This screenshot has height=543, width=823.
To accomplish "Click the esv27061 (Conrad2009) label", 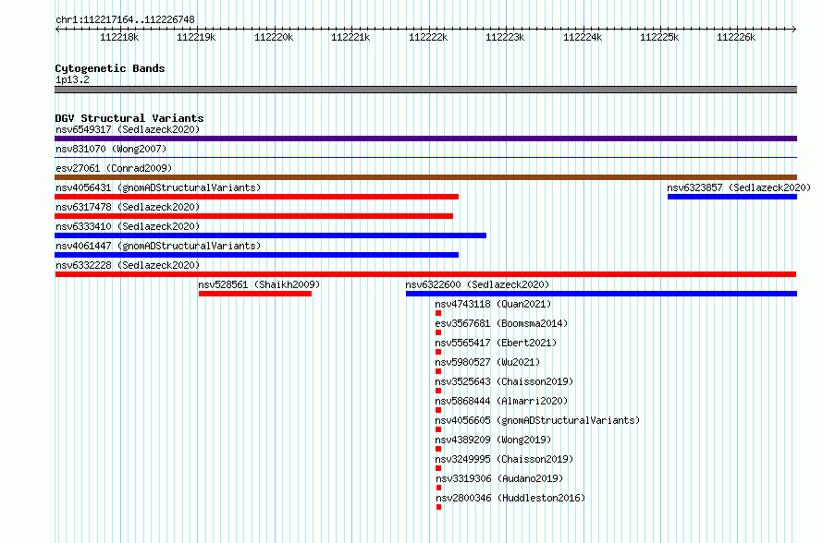I will [114, 168].
